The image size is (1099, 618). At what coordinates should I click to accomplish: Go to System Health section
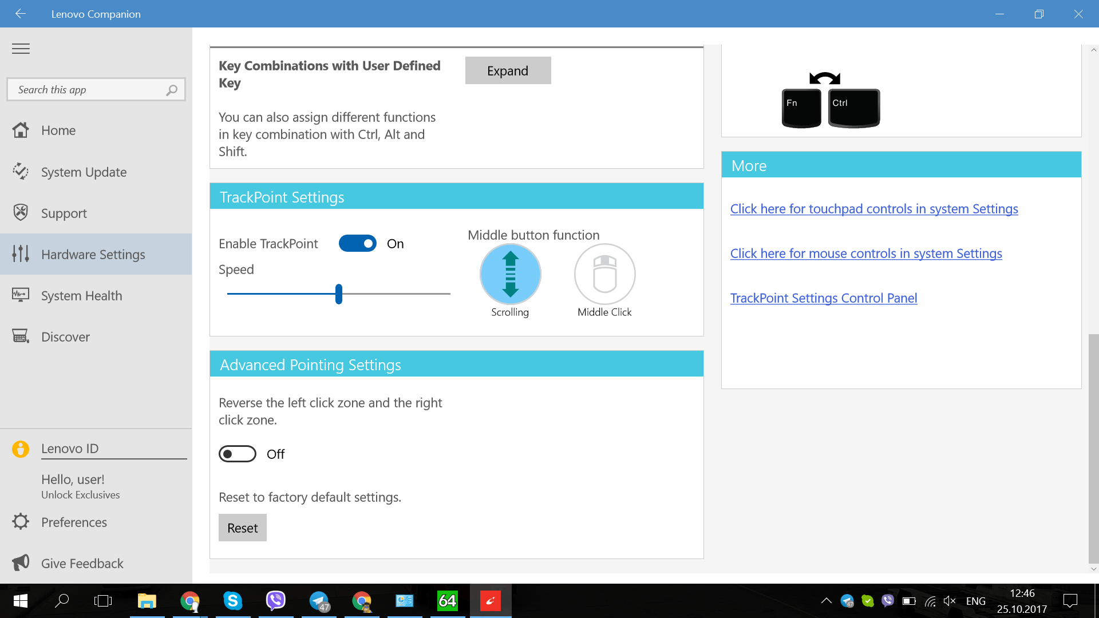(x=81, y=296)
